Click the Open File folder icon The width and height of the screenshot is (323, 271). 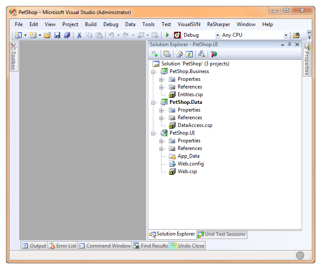pyautogui.click(x=47, y=35)
